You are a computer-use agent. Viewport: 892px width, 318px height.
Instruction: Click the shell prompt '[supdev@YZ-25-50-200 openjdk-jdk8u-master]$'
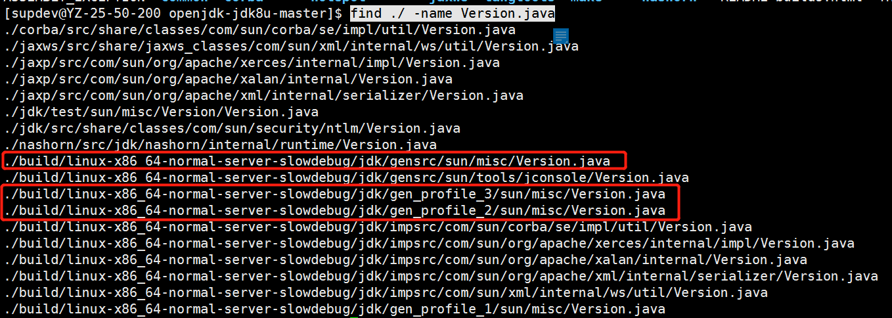(x=173, y=14)
